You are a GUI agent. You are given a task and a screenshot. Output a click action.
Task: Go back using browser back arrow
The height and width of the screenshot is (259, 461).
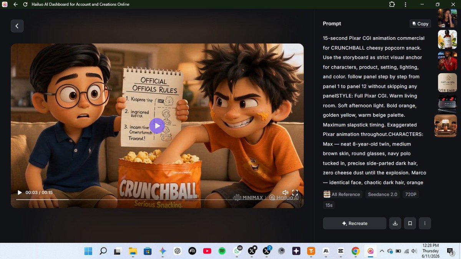pos(15,4)
